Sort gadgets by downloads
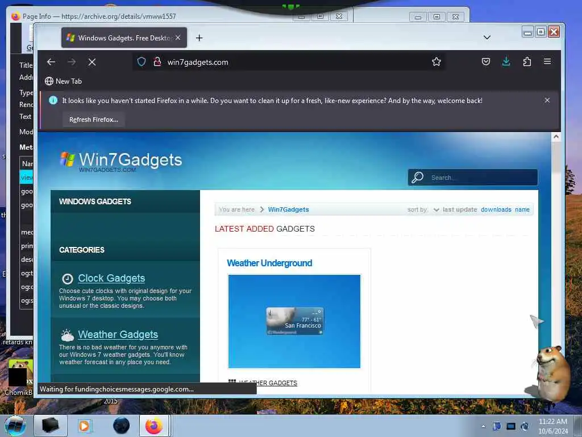Image resolution: width=582 pixels, height=437 pixels. (496, 209)
